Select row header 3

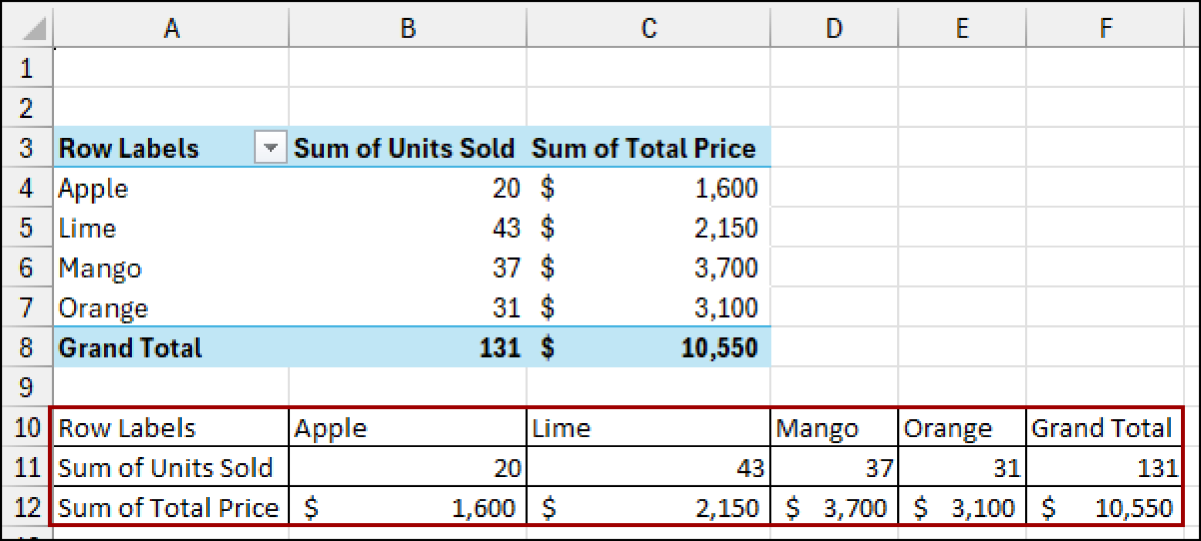[x=26, y=148]
